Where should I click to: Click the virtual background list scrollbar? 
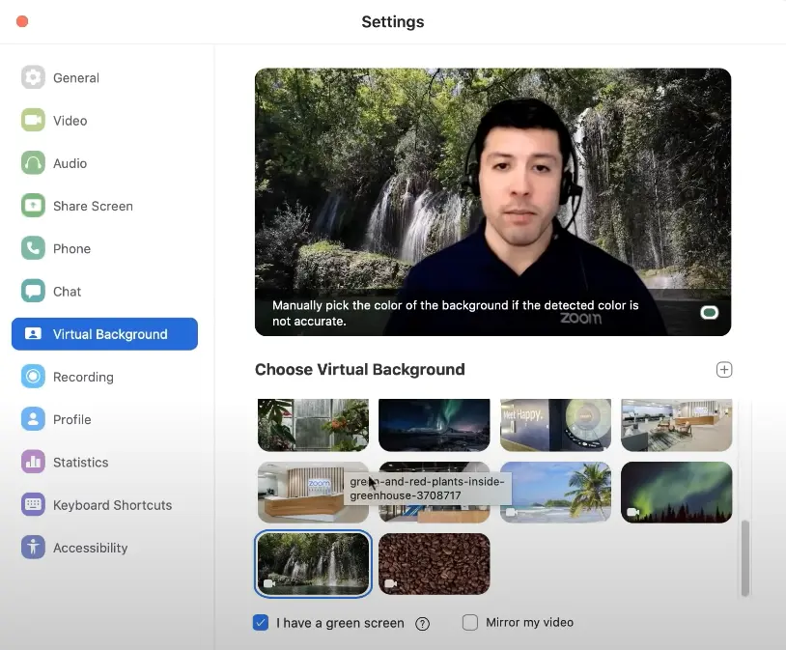tap(744, 558)
